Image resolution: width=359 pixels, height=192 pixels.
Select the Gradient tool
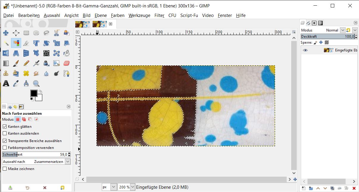[x=6, y=63]
